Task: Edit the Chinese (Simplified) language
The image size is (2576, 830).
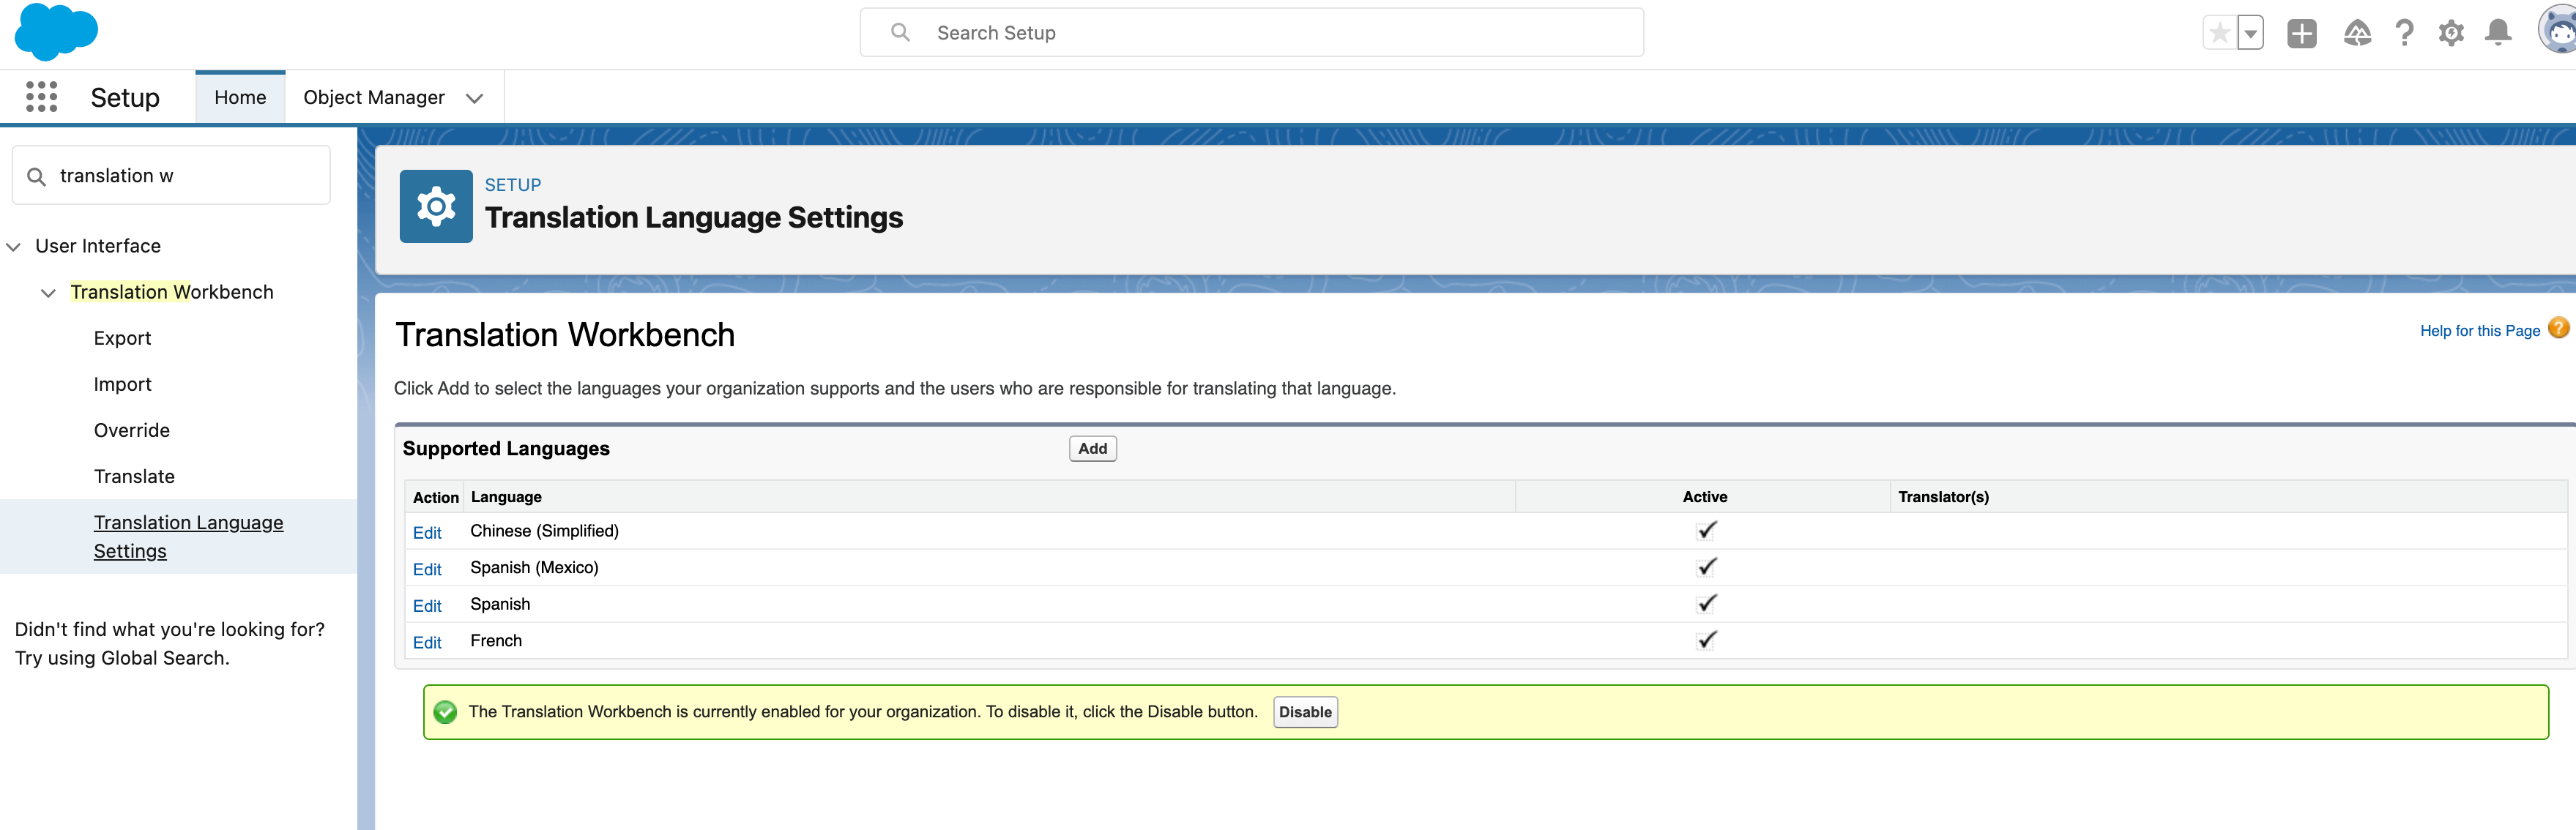Action: 427,532
